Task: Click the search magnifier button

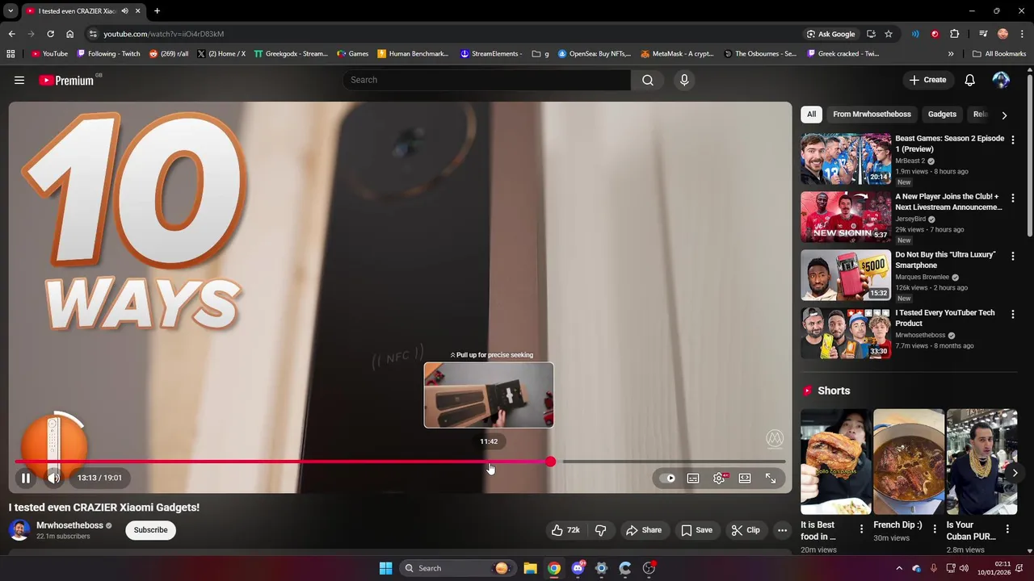Action: click(648, 80)
